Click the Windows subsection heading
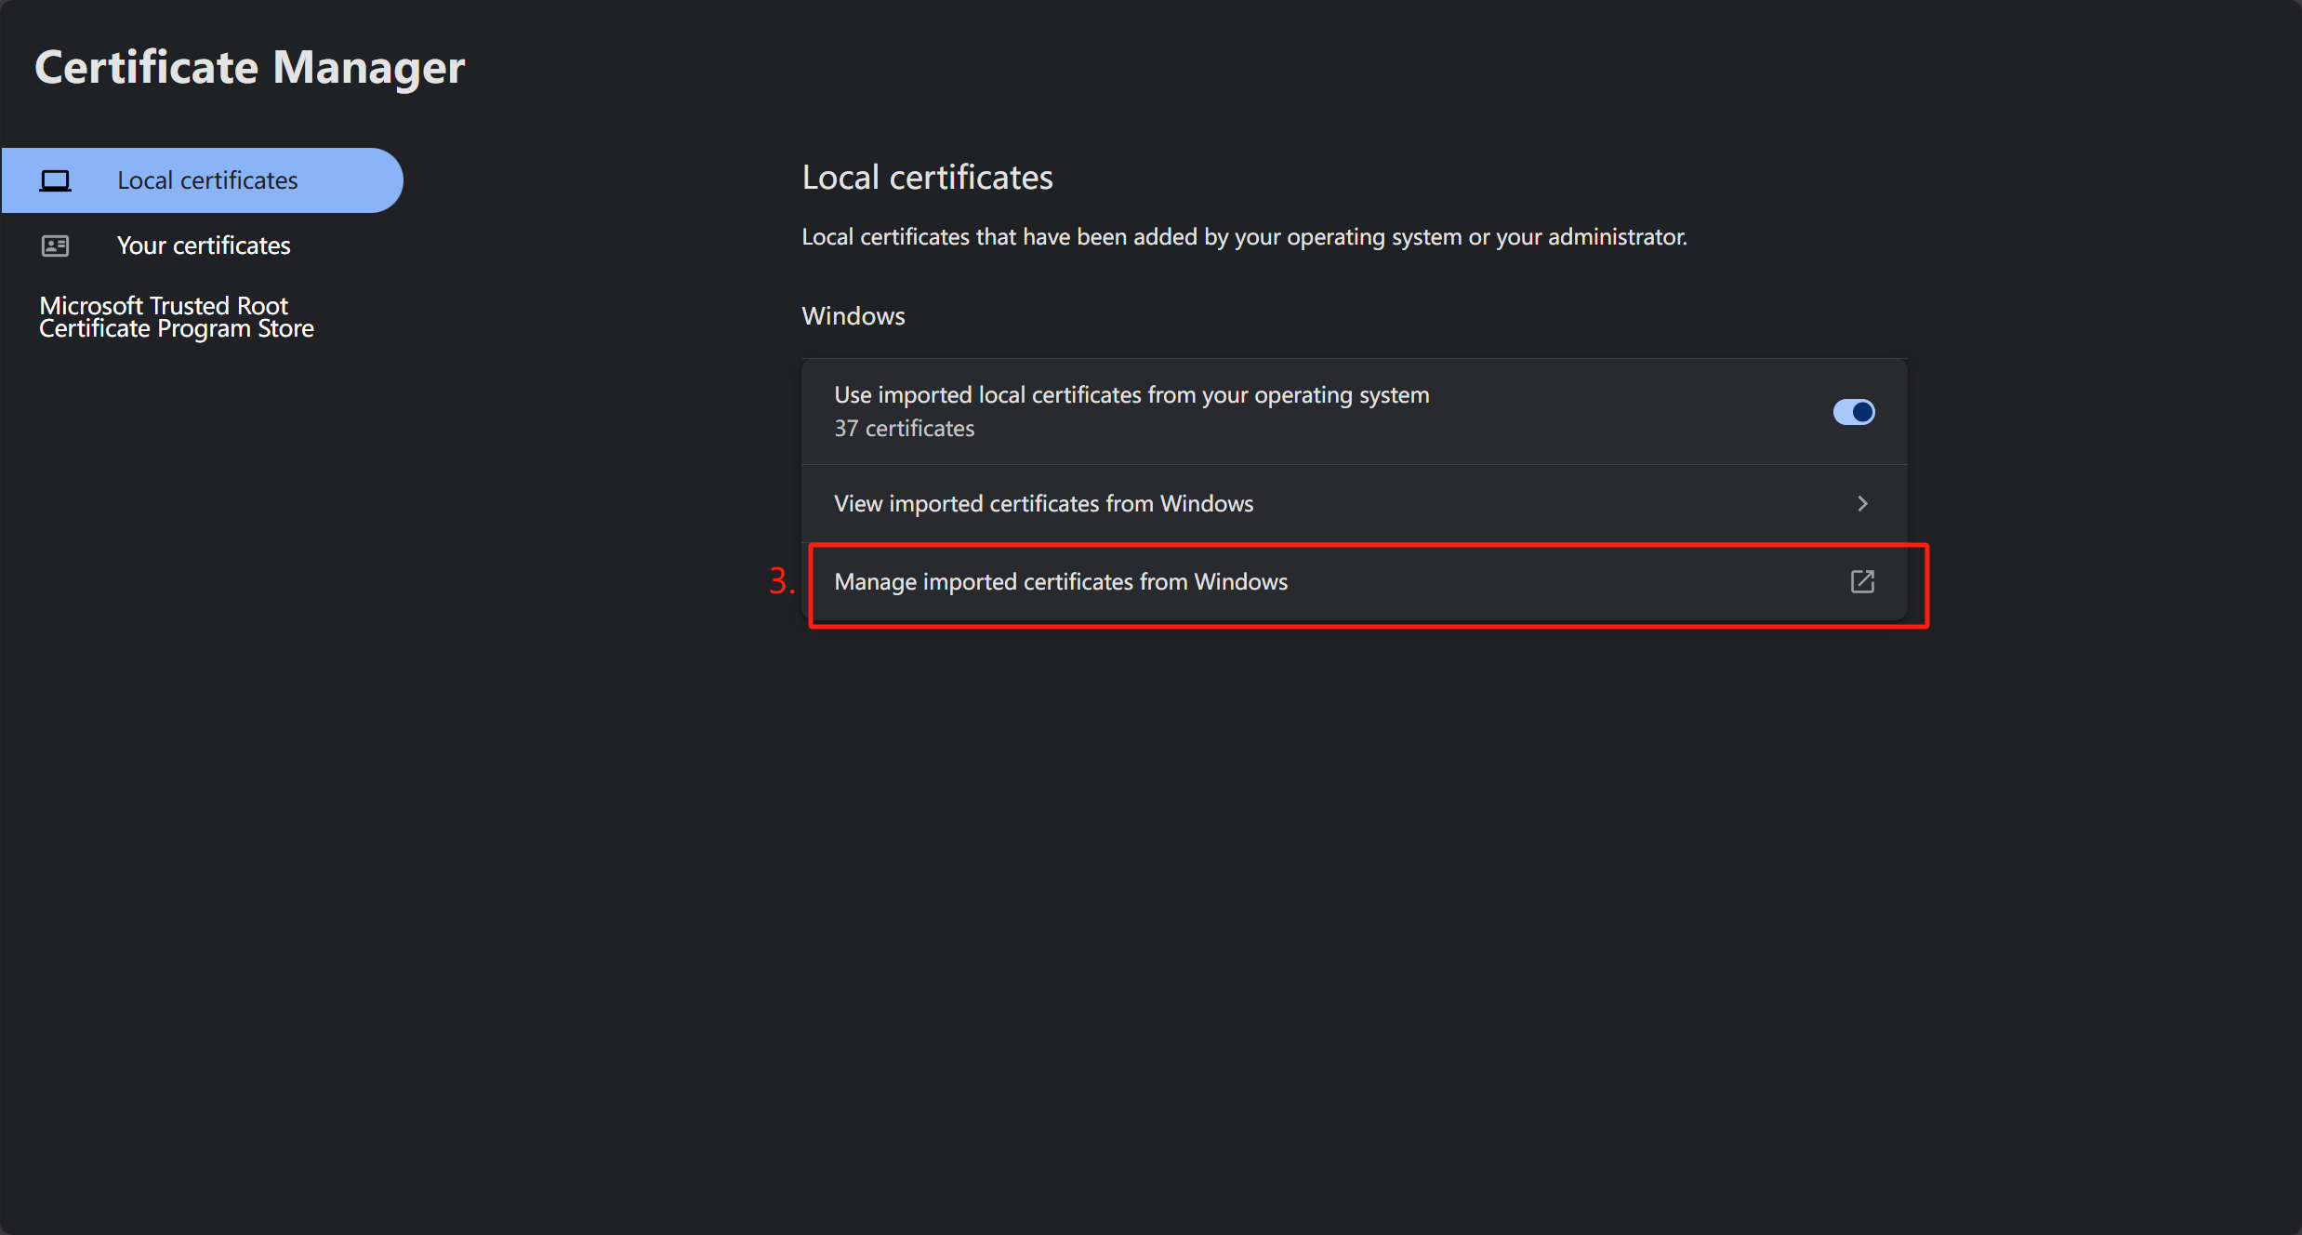The height and width of the screenshot is (1235, 2302). pyautogui.click(x=853, y=316)
